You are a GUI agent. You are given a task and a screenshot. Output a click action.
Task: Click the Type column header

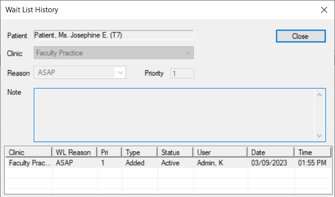[x=139, y=152]
